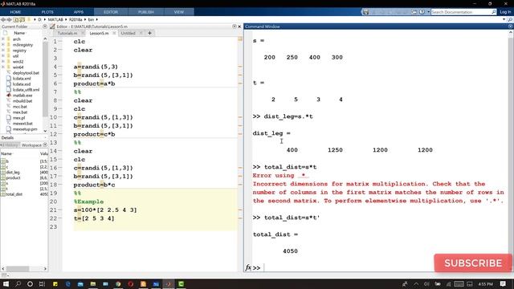Image resolution: width=514 pixels, height=289 pixels.
Task: Open the Command Window actions menu
Action: point(510,26)
